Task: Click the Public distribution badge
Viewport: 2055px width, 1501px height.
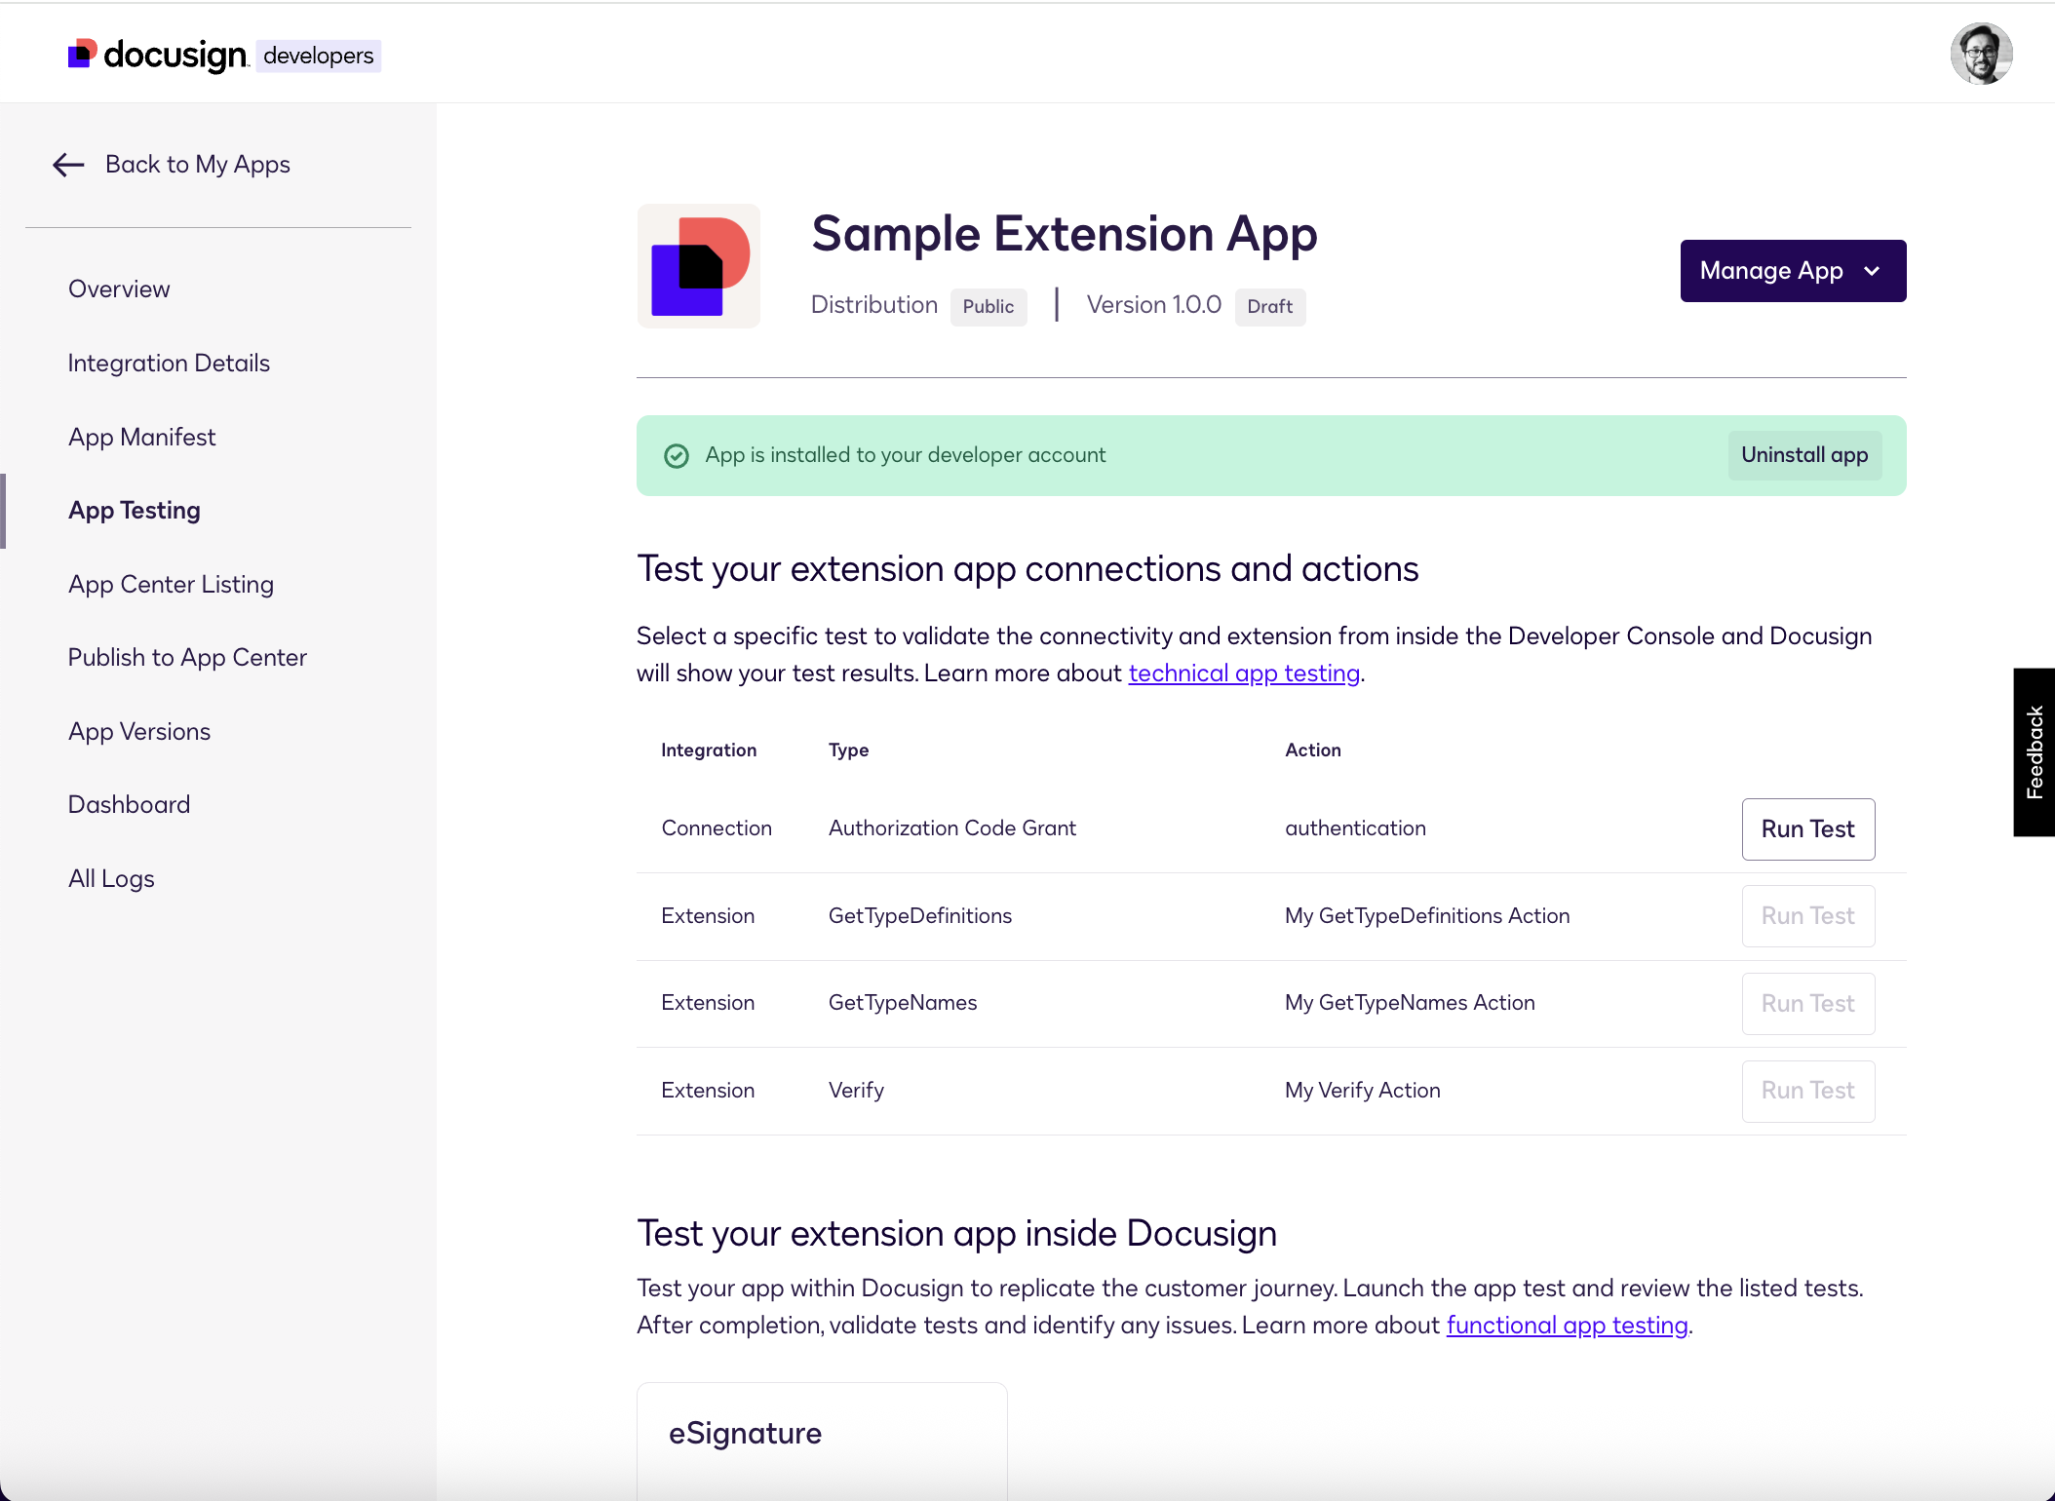Action: coord(988,306)
